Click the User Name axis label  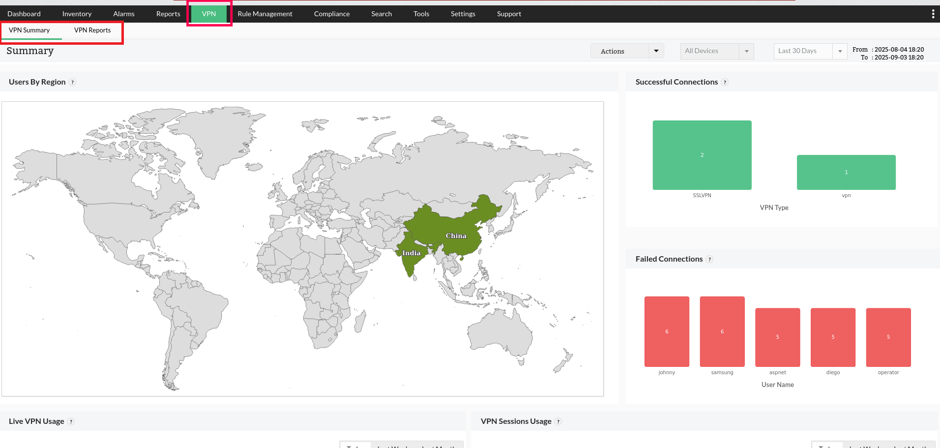pyautogui.click(x=778, y=385)
